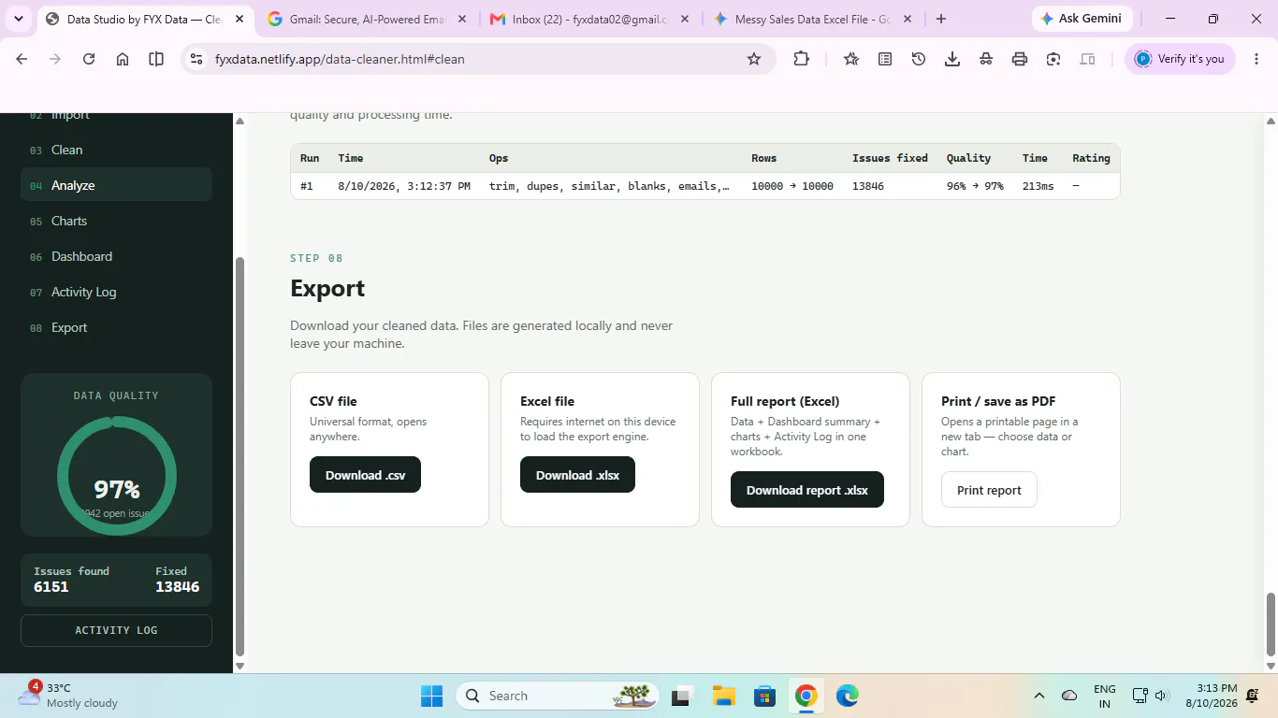Click the Rating column header

[1091, 158]
